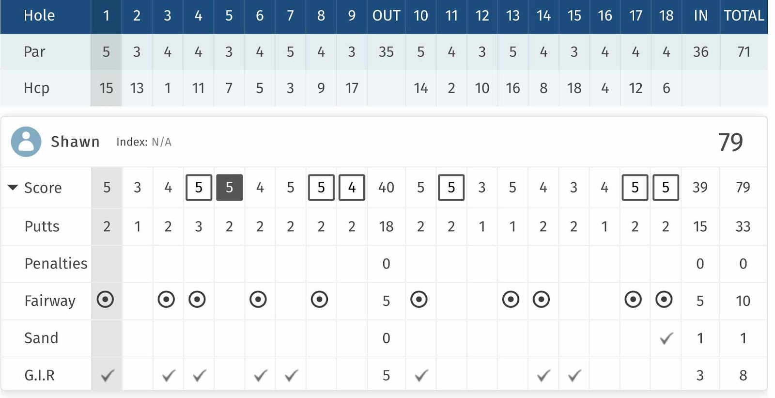
Task: Select highlighted double-bogey score on hole 5
Action: tap(229, 187)
